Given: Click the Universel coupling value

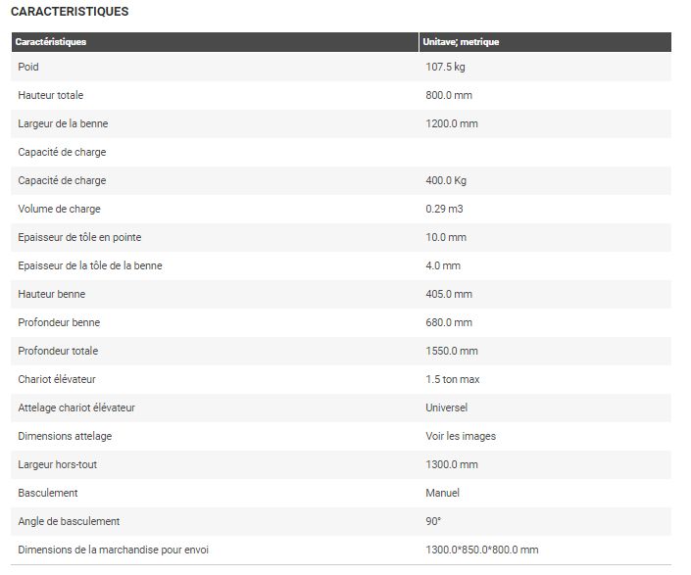Looking at the screenshot, I should (x=446, y=407).
